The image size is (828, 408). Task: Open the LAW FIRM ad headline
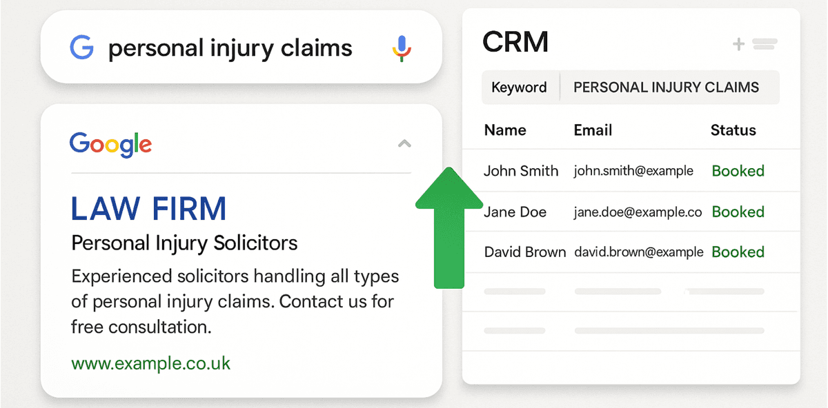[x=148, y=209]
